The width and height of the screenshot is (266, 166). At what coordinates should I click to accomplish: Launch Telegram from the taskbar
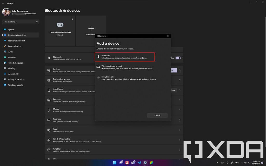tap(139, 163)
